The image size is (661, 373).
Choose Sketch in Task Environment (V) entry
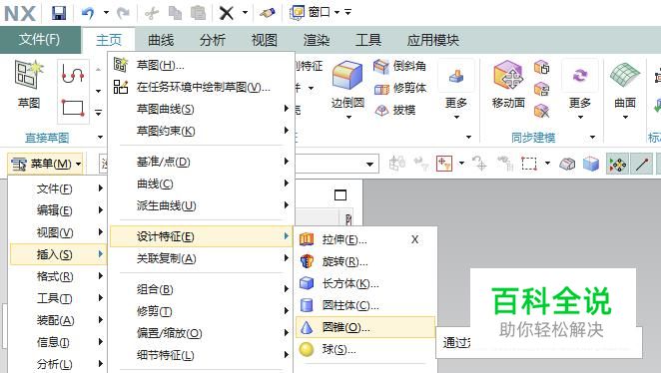point(202,87)
